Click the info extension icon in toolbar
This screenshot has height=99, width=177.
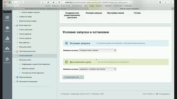43,2
